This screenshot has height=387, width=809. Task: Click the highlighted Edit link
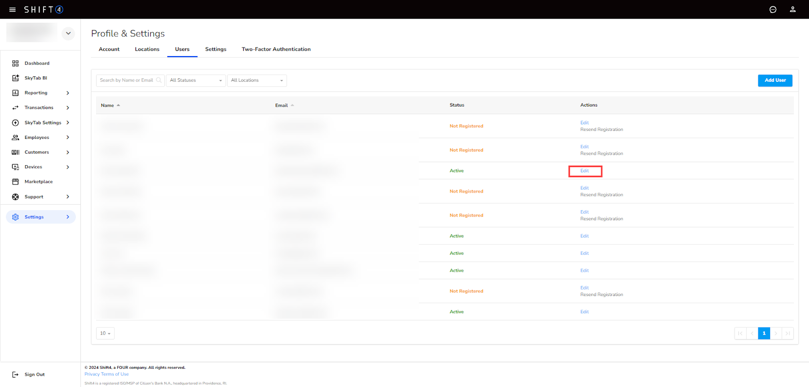click(585, 171)
